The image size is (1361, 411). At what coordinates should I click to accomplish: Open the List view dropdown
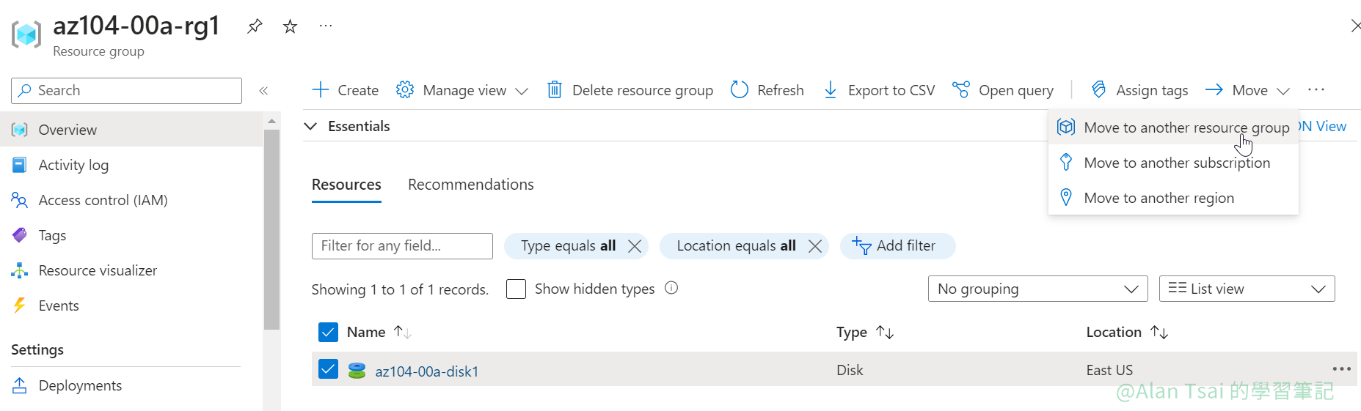click(1246, 289)
